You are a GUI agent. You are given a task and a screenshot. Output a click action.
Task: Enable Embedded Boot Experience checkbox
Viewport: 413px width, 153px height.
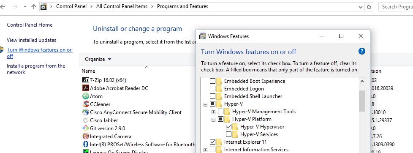coord(212,81)
